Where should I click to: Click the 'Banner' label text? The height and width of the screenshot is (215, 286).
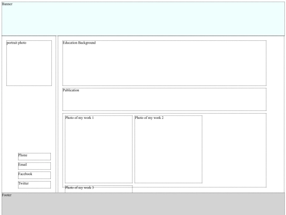click(7, 4)
